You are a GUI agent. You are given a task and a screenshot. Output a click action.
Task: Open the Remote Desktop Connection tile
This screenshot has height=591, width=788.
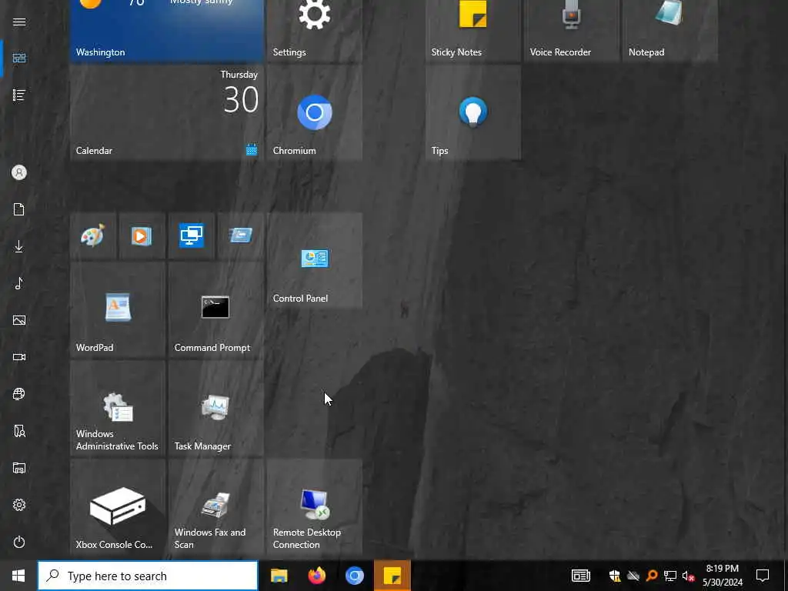315,506
